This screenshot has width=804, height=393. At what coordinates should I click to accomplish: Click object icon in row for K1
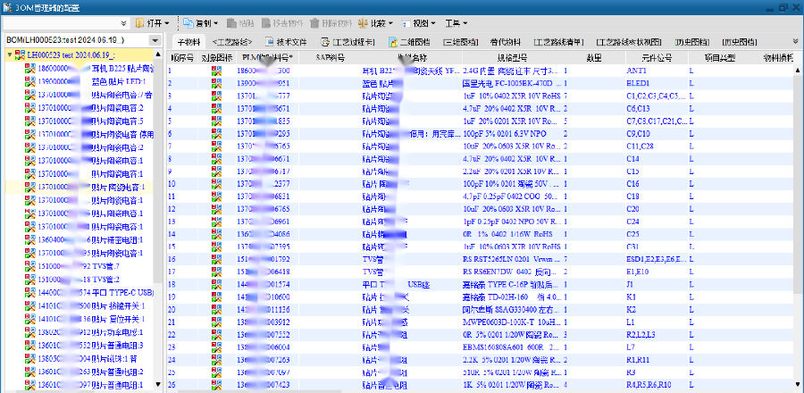coord(216,297)
